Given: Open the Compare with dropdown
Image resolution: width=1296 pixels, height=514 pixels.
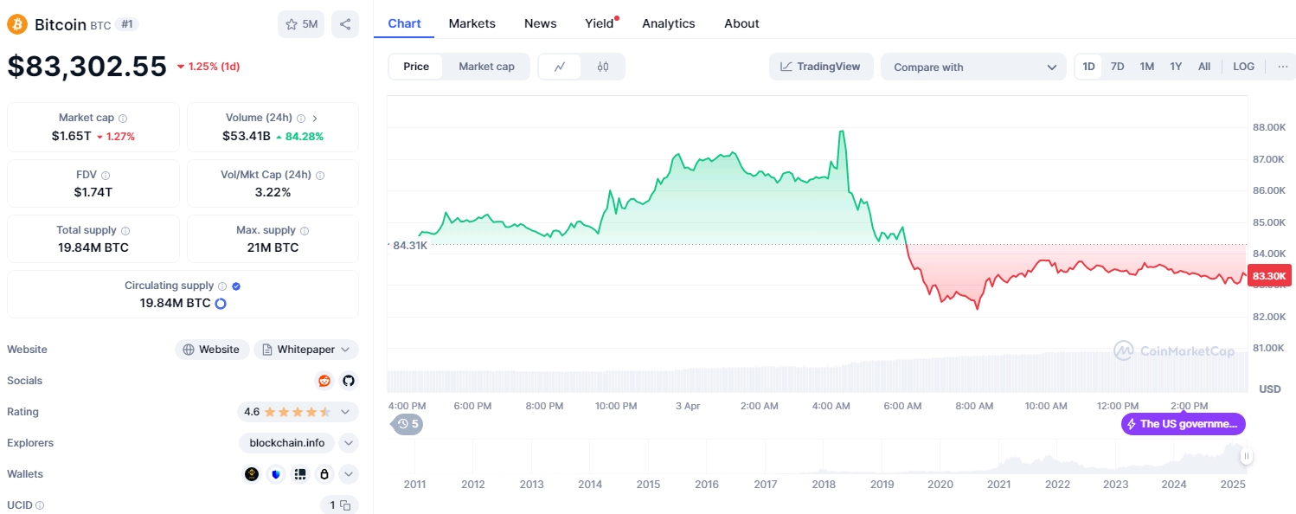Looking at the screenshot, I should coord(973,67).
